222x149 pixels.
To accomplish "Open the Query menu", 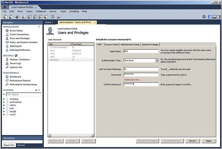I will (x=29, y=11).
